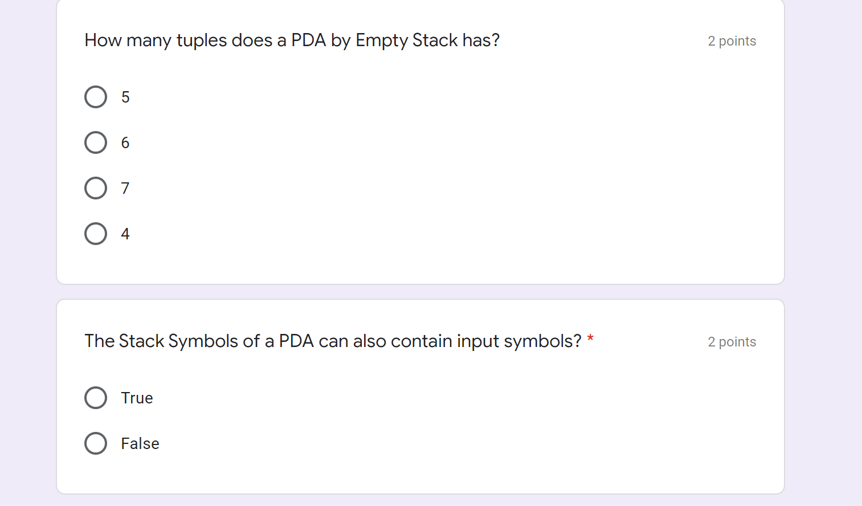Click the 2 points label on first question
The width and height of the screenshot is (862, 506).
coord(732,40)
